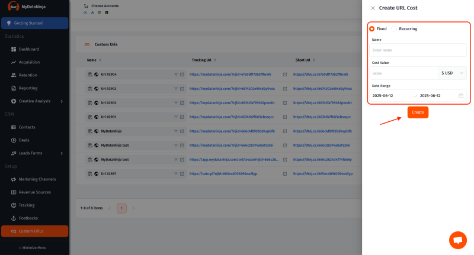Click the previous page arrow
The height and width of the screenshot is (255, 474).
tap(110, 208)
